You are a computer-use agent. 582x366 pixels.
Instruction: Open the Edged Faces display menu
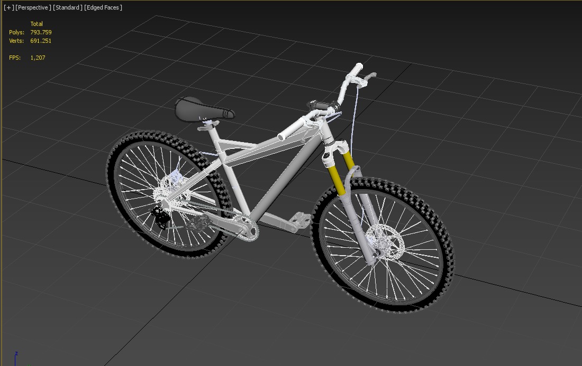point(103,7)
